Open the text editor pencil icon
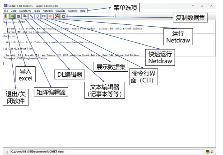 (31, 16)
